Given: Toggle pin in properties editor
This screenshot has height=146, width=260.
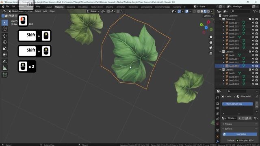Looking at the screenshot, I should [257, 97].
